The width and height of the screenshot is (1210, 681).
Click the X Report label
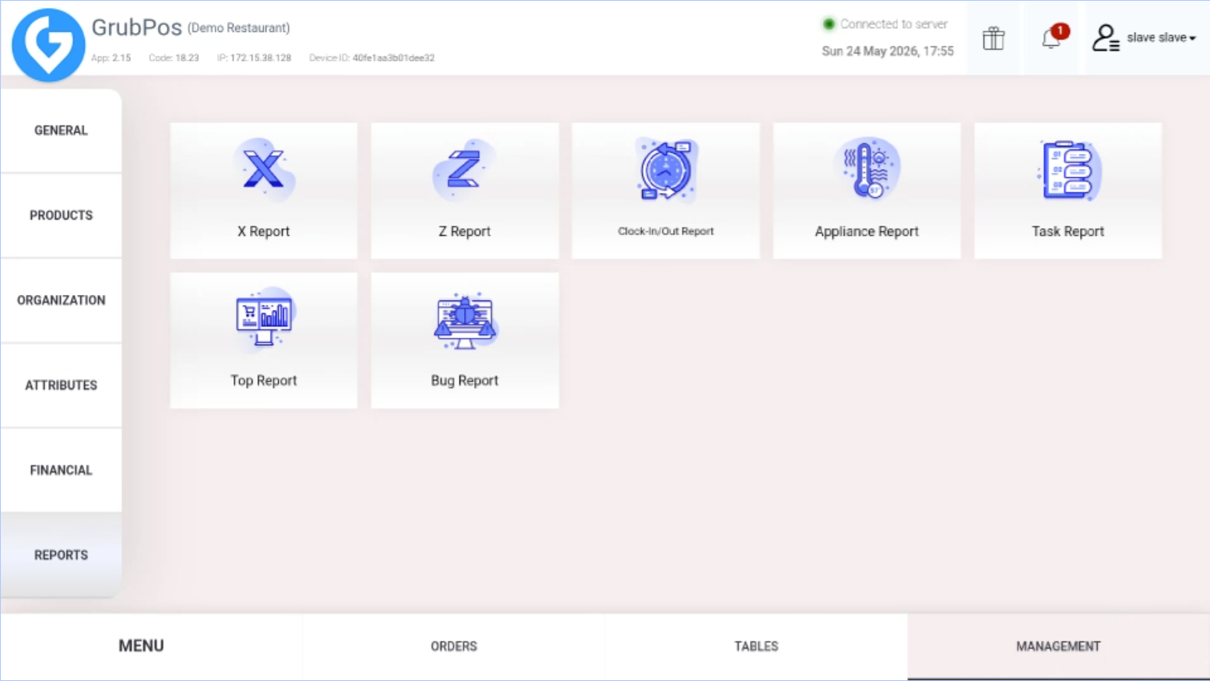pos(264,231)
